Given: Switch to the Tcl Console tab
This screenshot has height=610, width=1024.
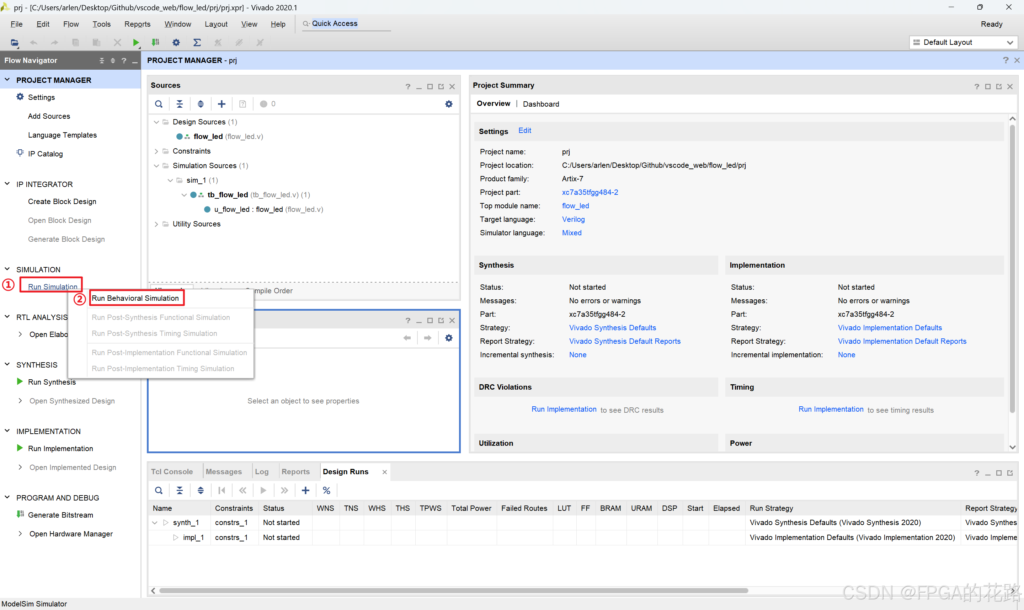Looking at the screenshot, I should (172, 471).
